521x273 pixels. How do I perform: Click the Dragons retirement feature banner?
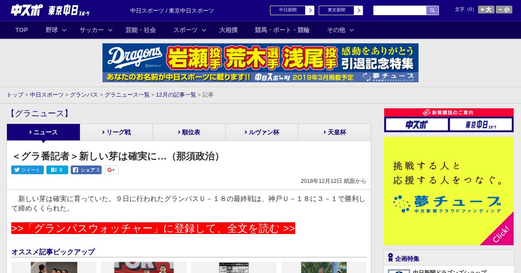(x=260, y=63)
